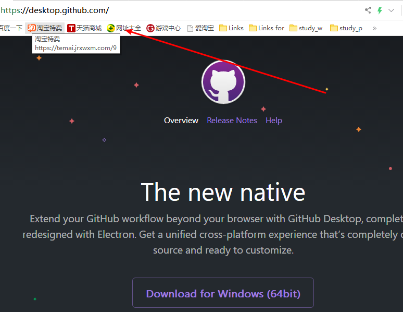The image size is (403, 312).
Task: Click the 'Extend your GitHub workflow' line
Action: click(216, 219)
